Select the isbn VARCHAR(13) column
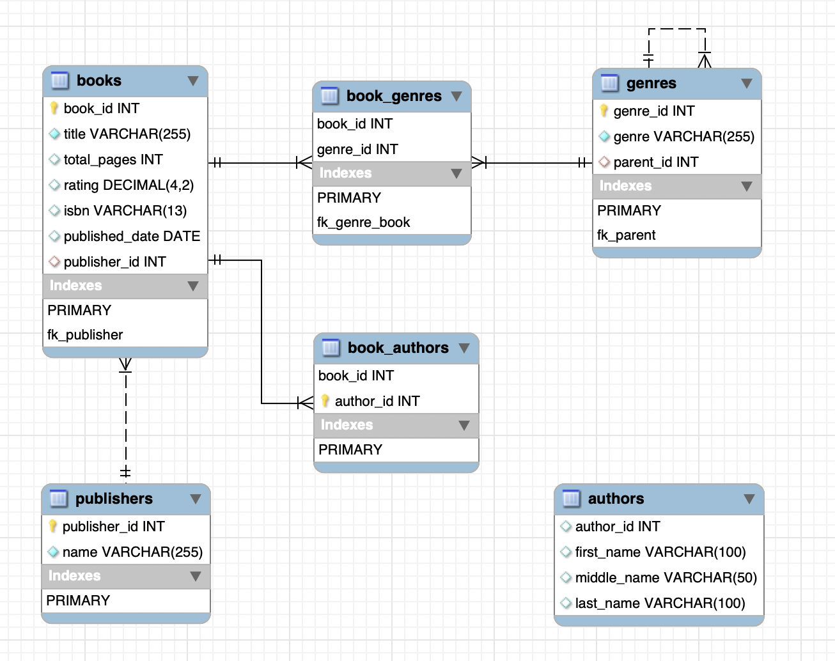 click(x=125, y=210)
